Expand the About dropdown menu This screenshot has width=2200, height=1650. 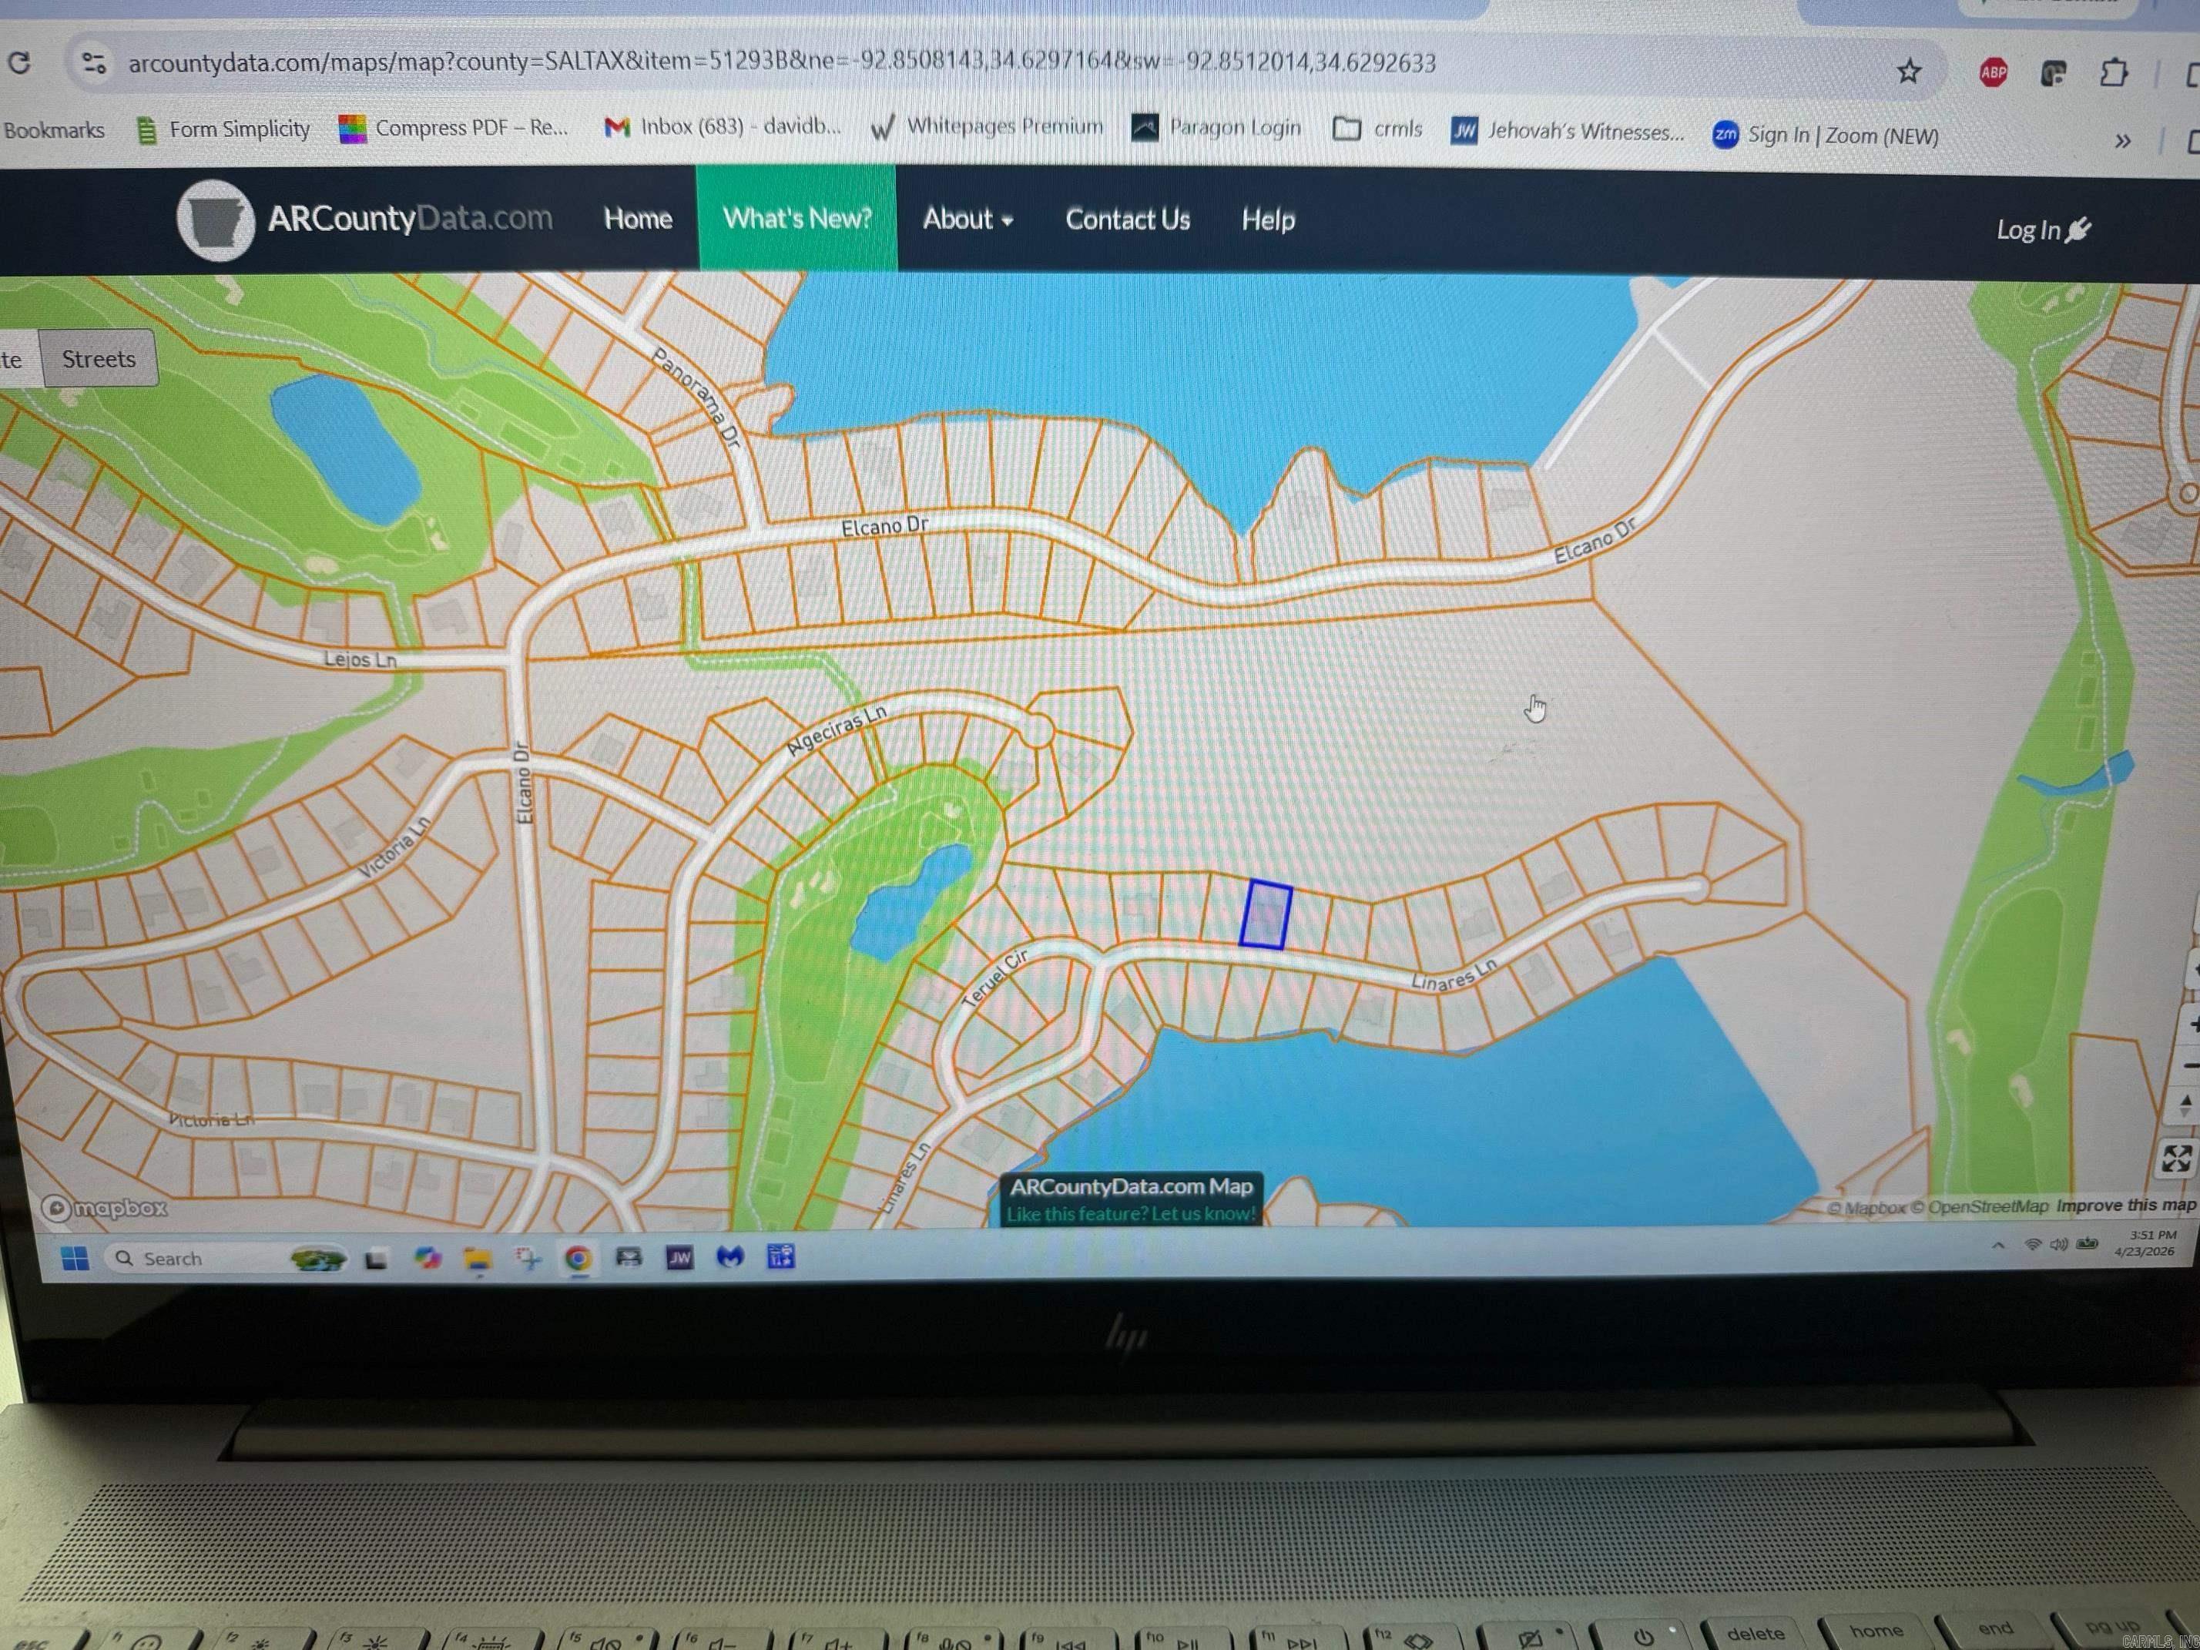click(x=967, y=219)
